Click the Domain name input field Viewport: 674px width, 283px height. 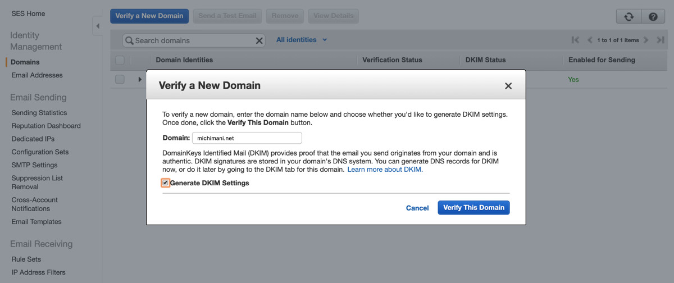tap(247, 138)
